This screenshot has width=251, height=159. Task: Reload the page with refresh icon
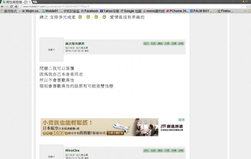point(12,7)
